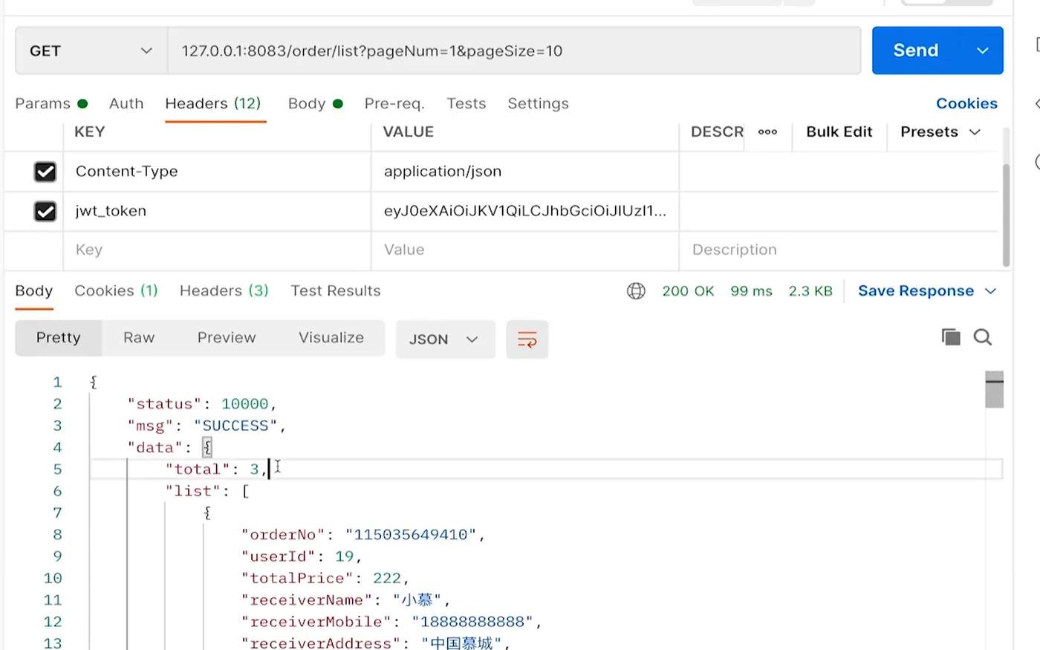This screenshot has width=1040, height=650.
Task: Click the VALUE column header
Action: click(x=408, y=132)
